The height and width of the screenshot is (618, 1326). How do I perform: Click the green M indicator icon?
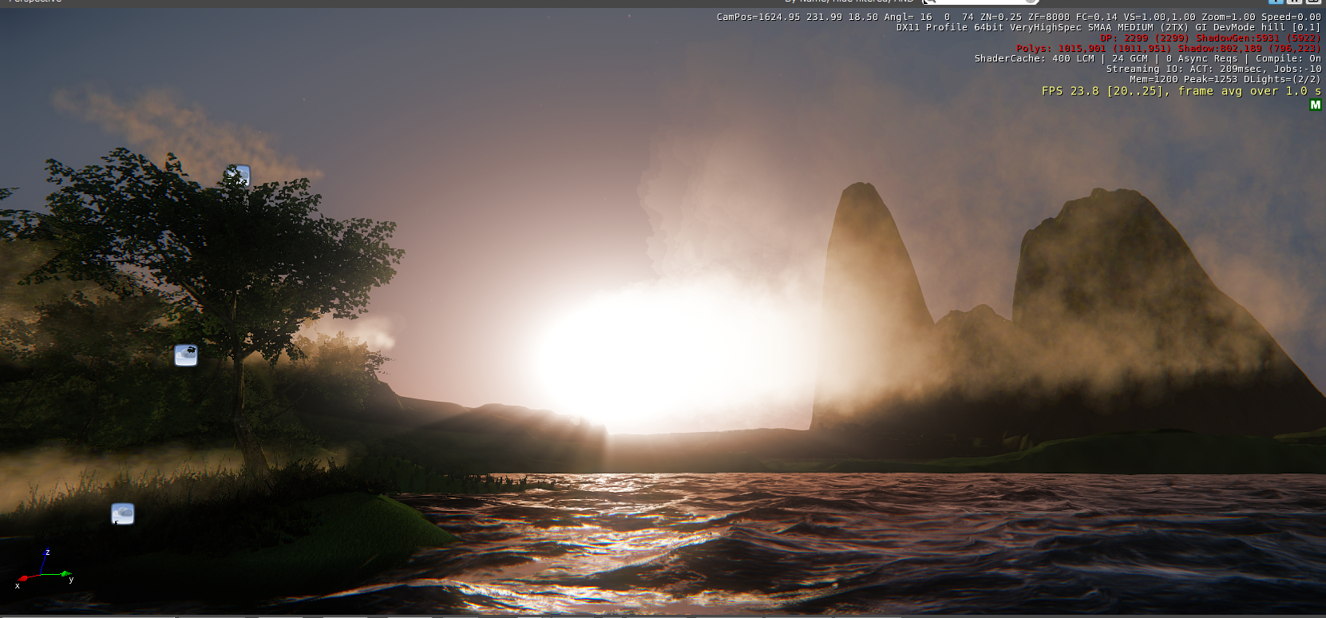1316,105
